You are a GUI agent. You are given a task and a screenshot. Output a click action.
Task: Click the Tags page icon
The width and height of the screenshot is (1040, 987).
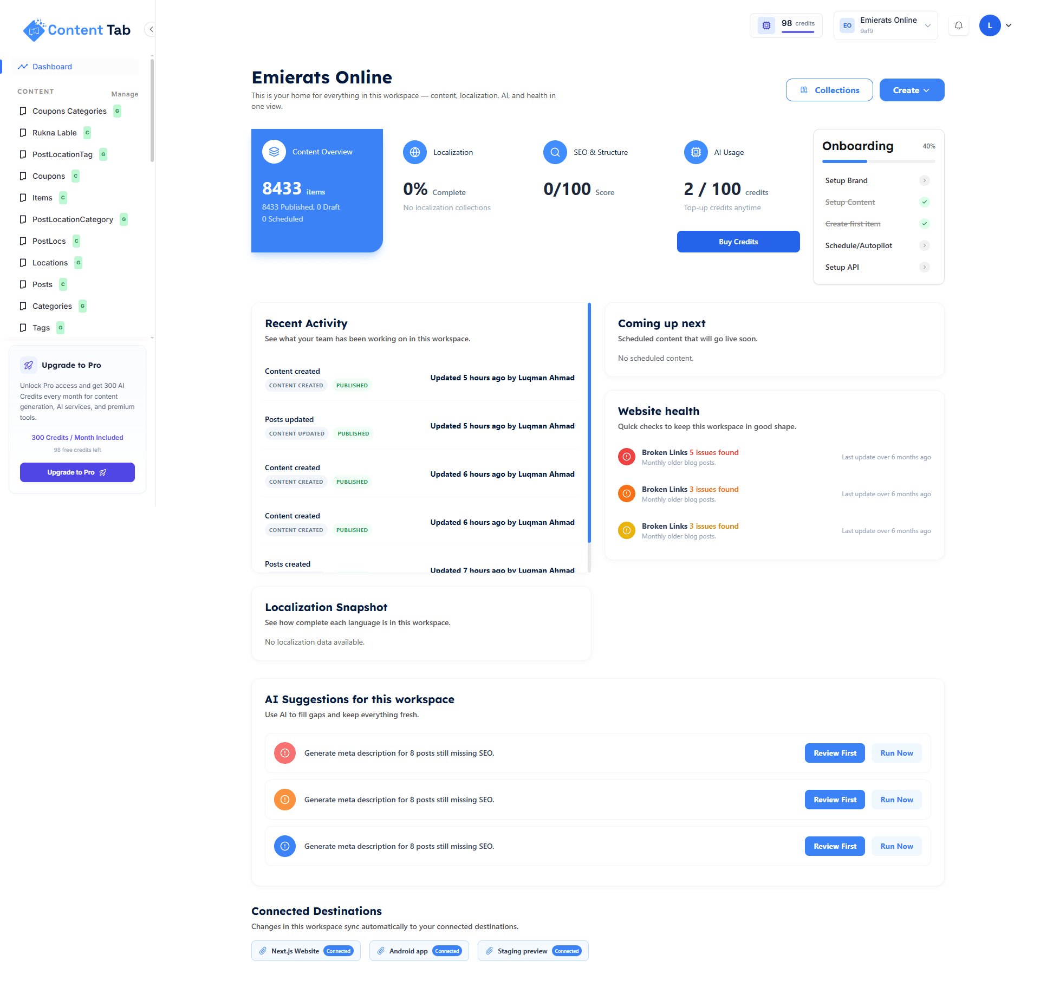(23, 328)
